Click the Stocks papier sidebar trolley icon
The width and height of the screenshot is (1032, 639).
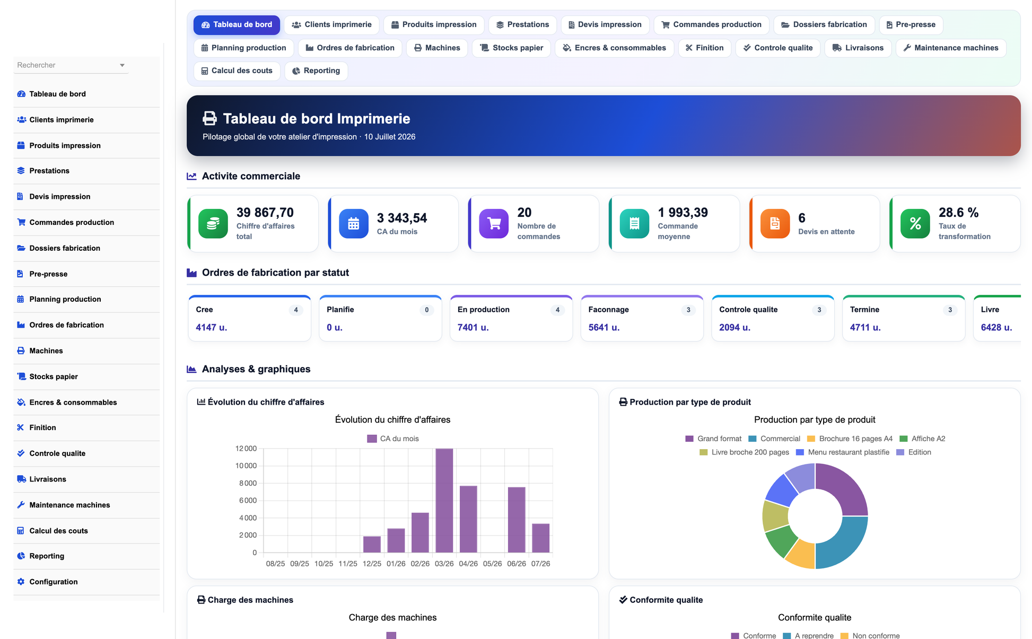pyautogui.click(x=21, y=377)
